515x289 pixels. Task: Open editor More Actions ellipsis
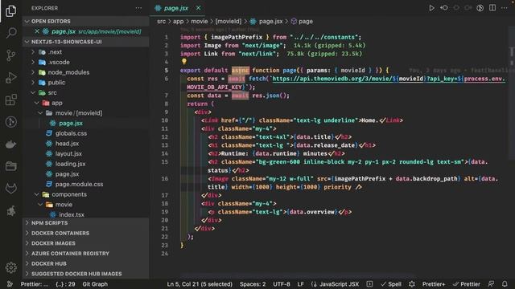[x=505, y=8]
